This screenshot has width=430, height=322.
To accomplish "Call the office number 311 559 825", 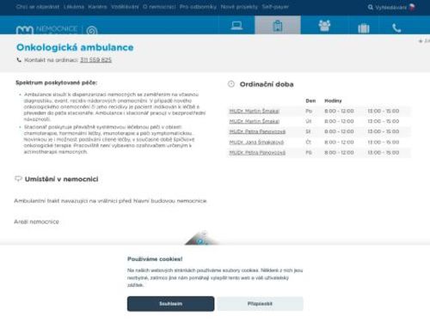I will pos(95,60).
